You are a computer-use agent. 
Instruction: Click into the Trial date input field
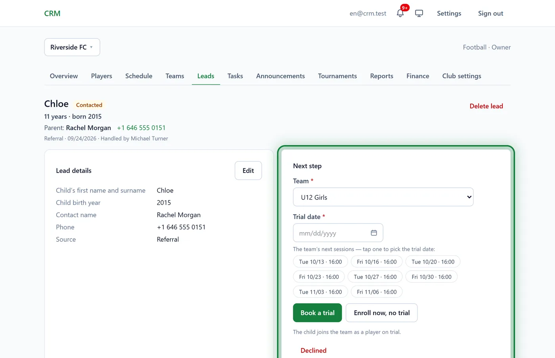(x=338, y=233)
